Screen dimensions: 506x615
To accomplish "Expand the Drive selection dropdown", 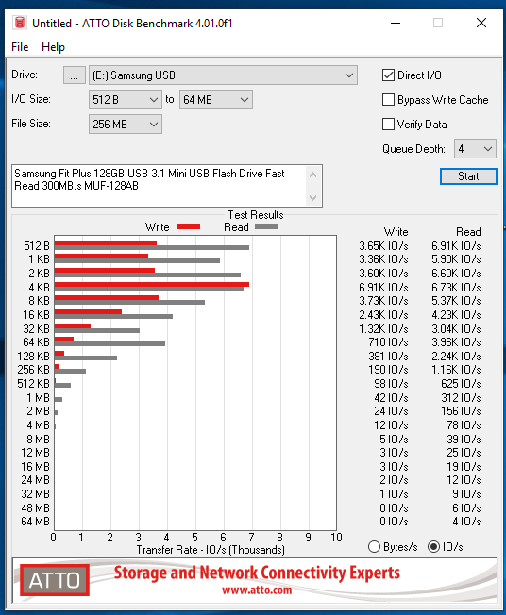I will (x=223, y=75).
